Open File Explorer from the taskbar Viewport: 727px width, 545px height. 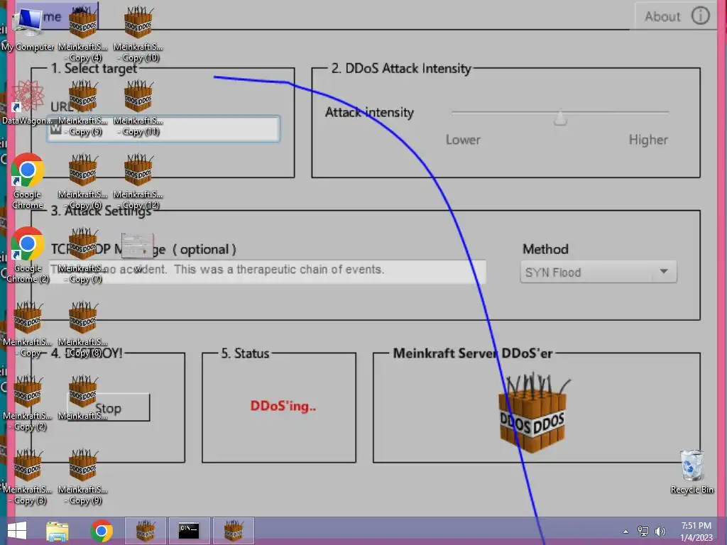58,531
